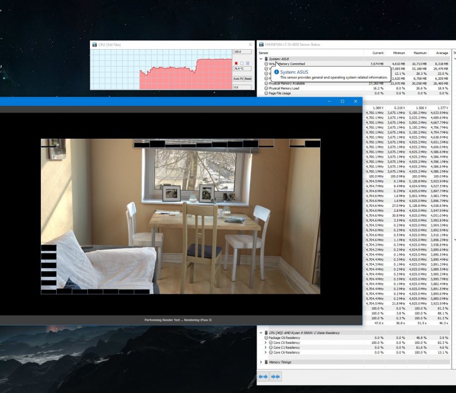Screen dimensions: 456x393
Task: Expand the Core C0 Residency row
Action: click(x=266, y=343)
